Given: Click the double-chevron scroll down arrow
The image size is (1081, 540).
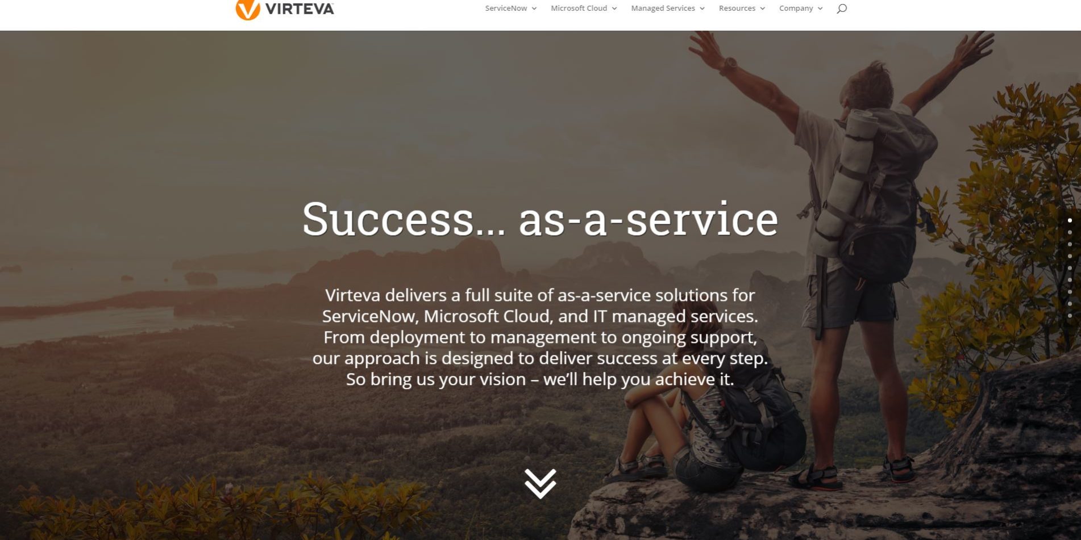Looking at the screenshot, I should click(x=540, y=484).
